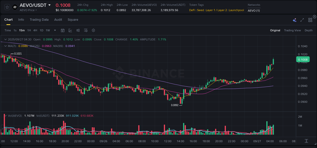Open the widgets layout panel
This screenshot has height=148, width=317.
tap(310, 20)
